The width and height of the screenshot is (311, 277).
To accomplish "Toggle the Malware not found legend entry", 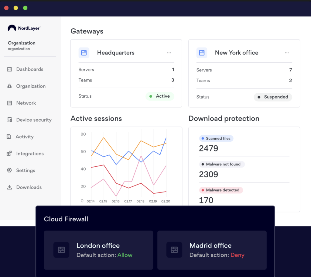I will click(x=222, y=164).
